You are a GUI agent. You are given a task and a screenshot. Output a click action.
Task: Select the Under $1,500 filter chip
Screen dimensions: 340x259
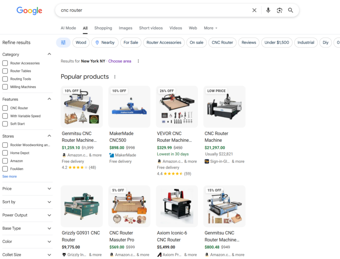point(276,42)
